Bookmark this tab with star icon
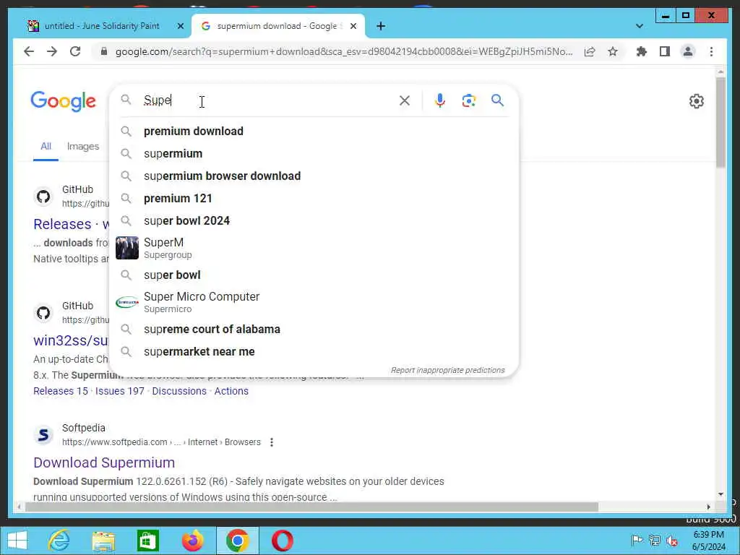 click(x=613, y=51)
